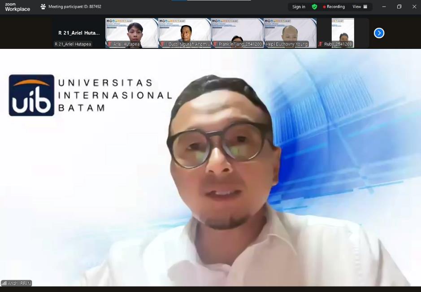
Task: Select Ariel Hutapea's video thumbnail
Action: point(131,32)
